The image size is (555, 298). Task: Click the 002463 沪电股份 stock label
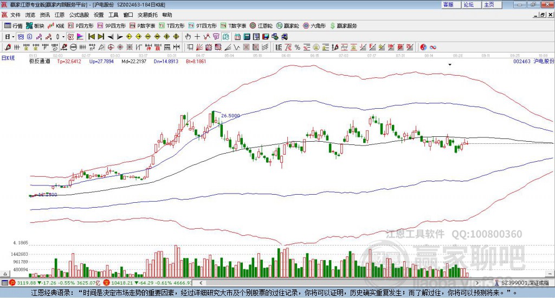533,62
